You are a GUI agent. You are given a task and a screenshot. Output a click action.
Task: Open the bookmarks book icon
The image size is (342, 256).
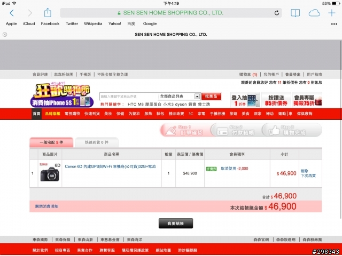click(x=295, y=13)
